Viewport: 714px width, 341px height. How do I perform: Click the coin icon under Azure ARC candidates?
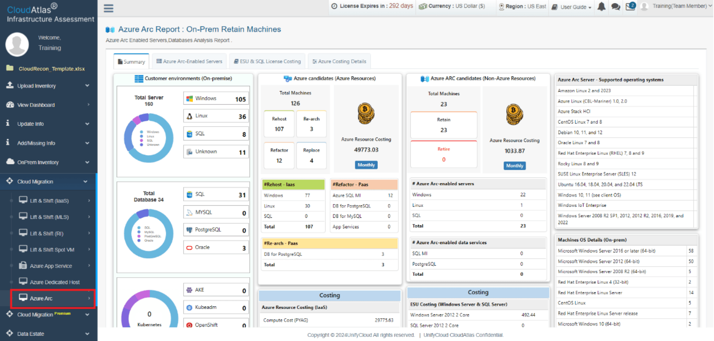(514, 115)
